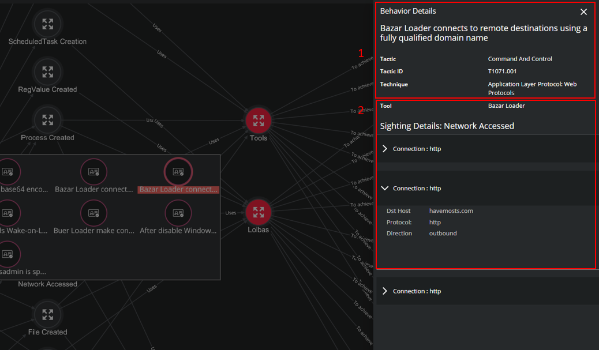Click the Process Created node icon
Screen dimensions: 599x350
tap(47, 120)
